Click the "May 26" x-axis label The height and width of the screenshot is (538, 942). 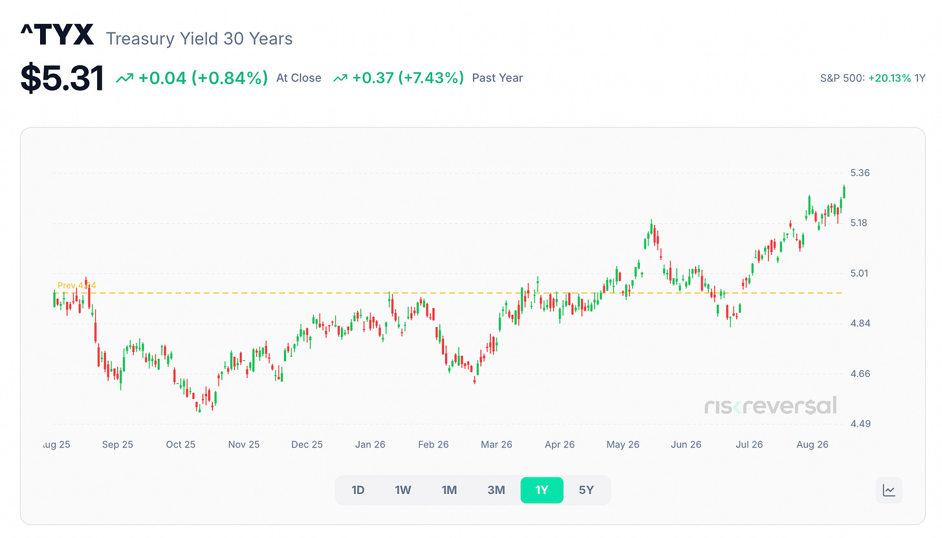(623, 445)
